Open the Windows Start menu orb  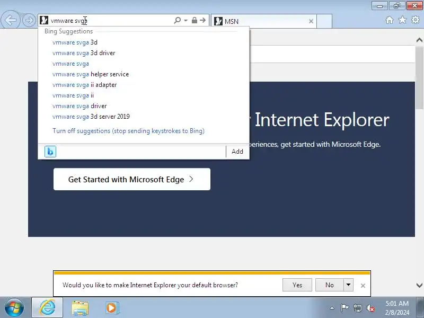14,308
